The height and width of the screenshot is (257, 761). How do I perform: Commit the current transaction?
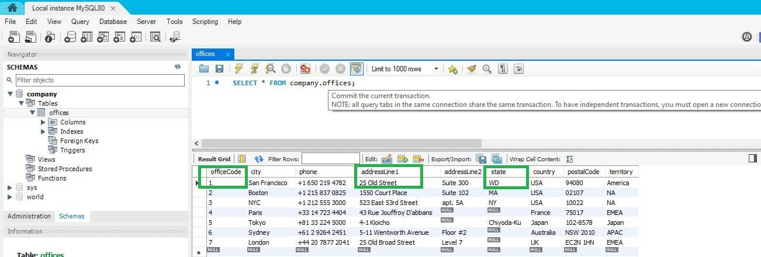click(324, 69)
